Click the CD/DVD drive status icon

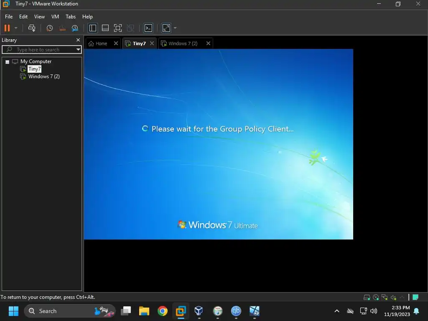tap(376, 297)
